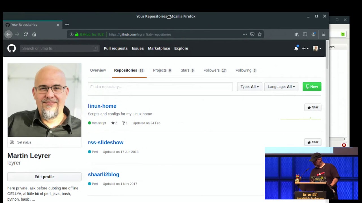The height and width of the screenshot is (203, 362).
Task: Go back with the Firefox back arrow
Action: pos(8,34)
